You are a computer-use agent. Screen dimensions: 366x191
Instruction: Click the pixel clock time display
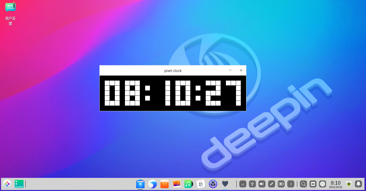point(173,93)
